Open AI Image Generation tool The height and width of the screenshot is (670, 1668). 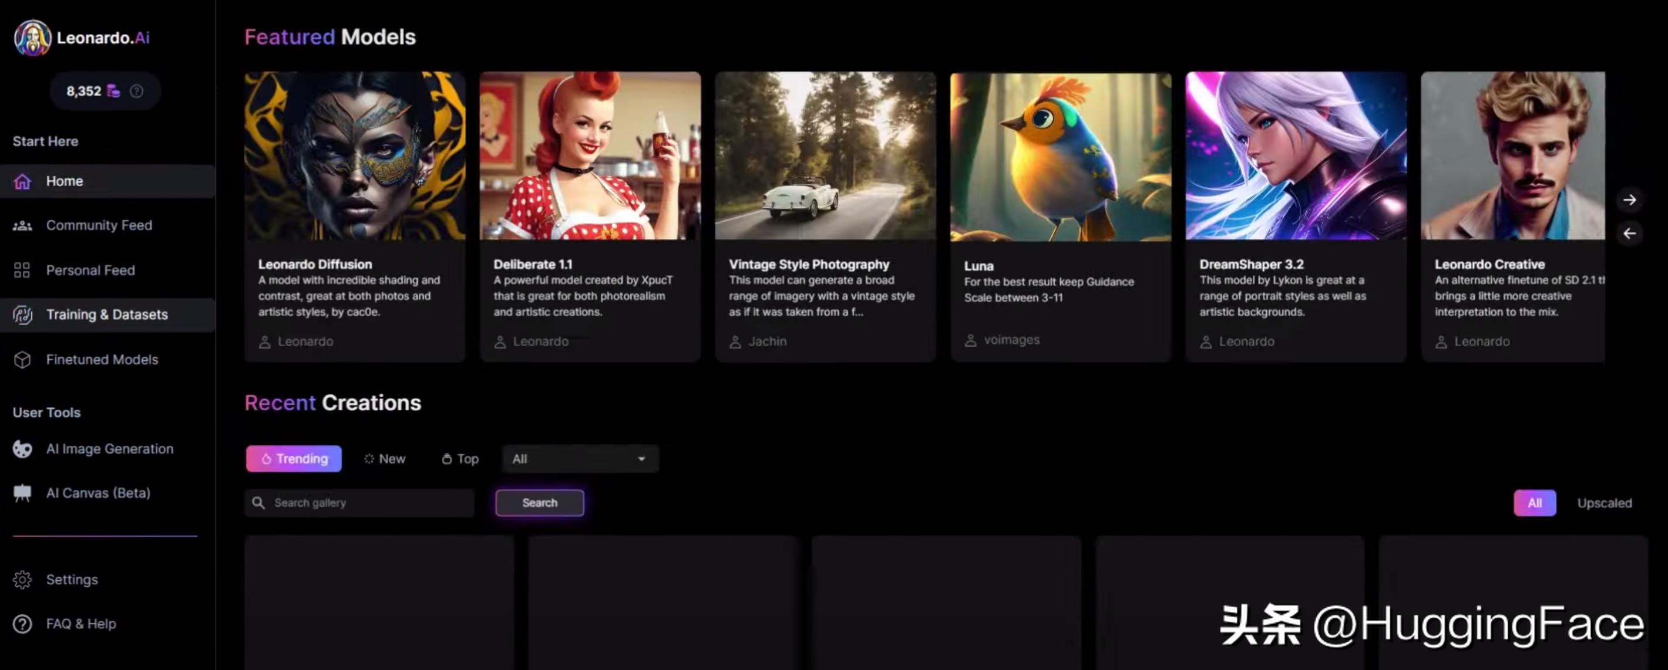[x=109, y=447]
